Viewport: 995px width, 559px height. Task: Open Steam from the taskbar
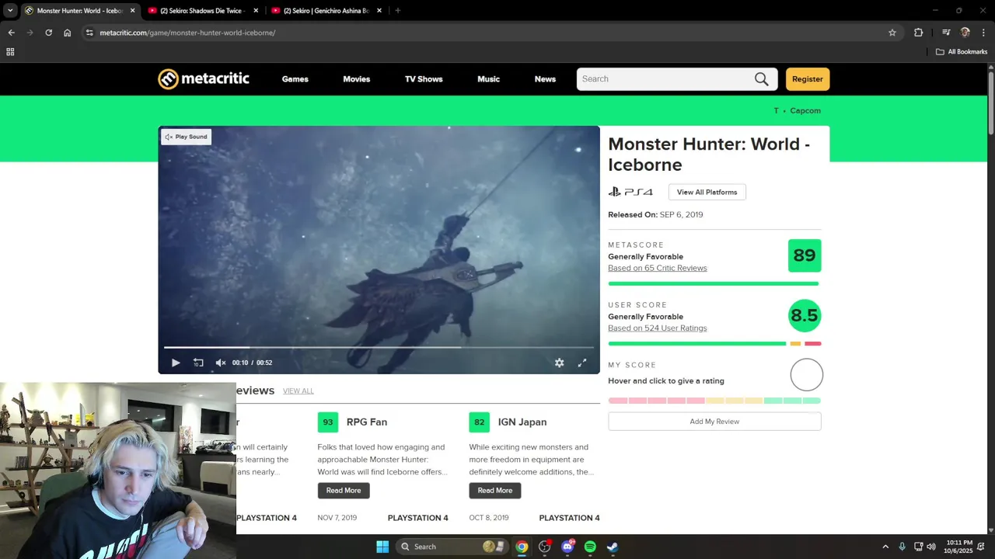(613, 547)
